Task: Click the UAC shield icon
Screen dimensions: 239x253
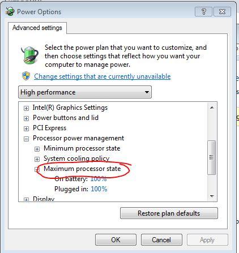Action: click(26, 76)
